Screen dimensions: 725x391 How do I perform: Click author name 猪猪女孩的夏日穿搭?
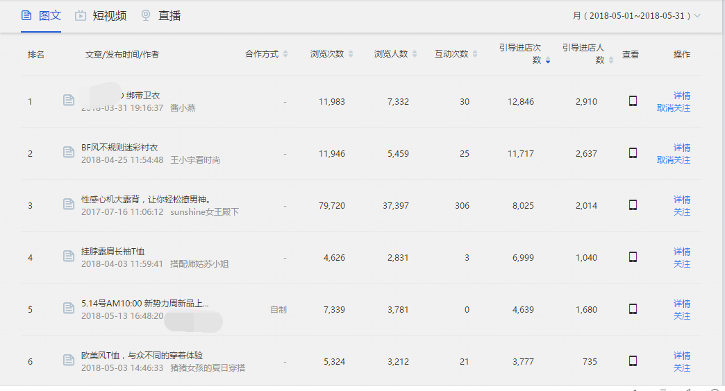(208, 368)
